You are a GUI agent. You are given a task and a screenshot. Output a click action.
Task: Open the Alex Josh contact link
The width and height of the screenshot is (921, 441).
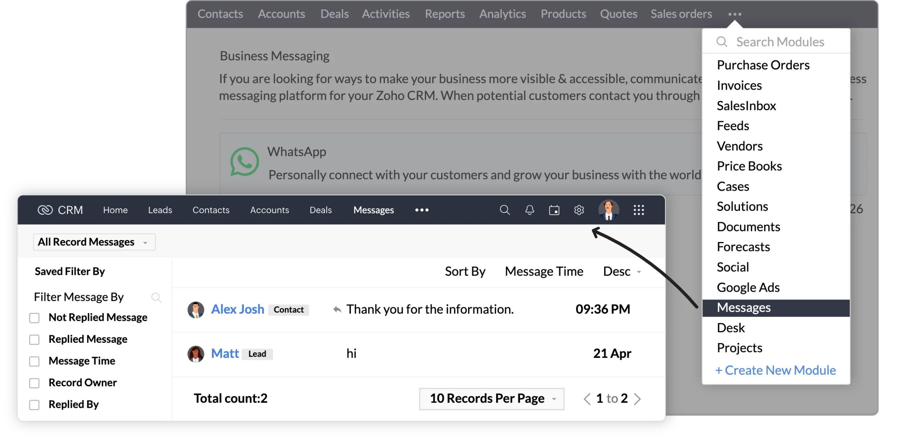pos(237,309)
